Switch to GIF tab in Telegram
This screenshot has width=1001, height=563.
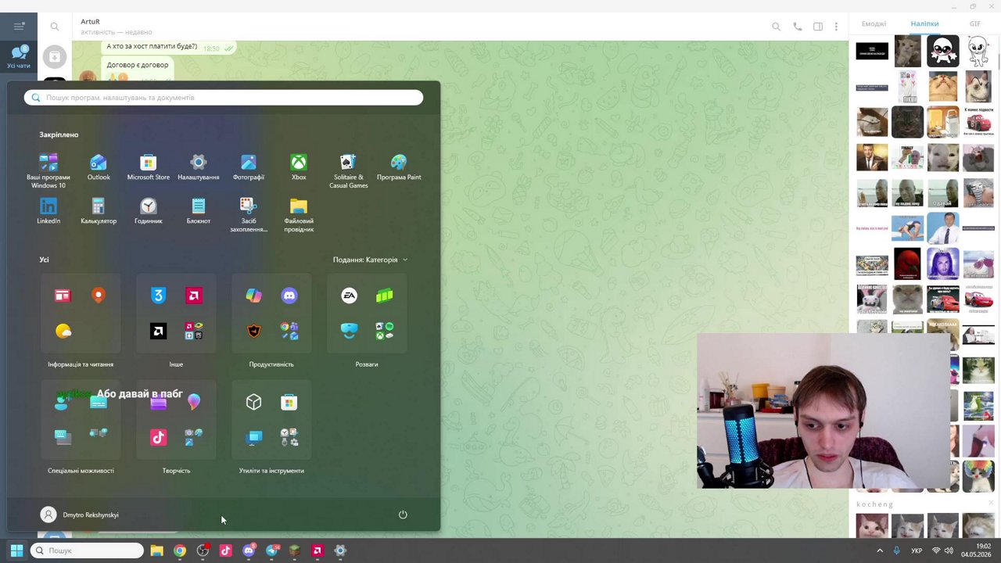point(974,24)
